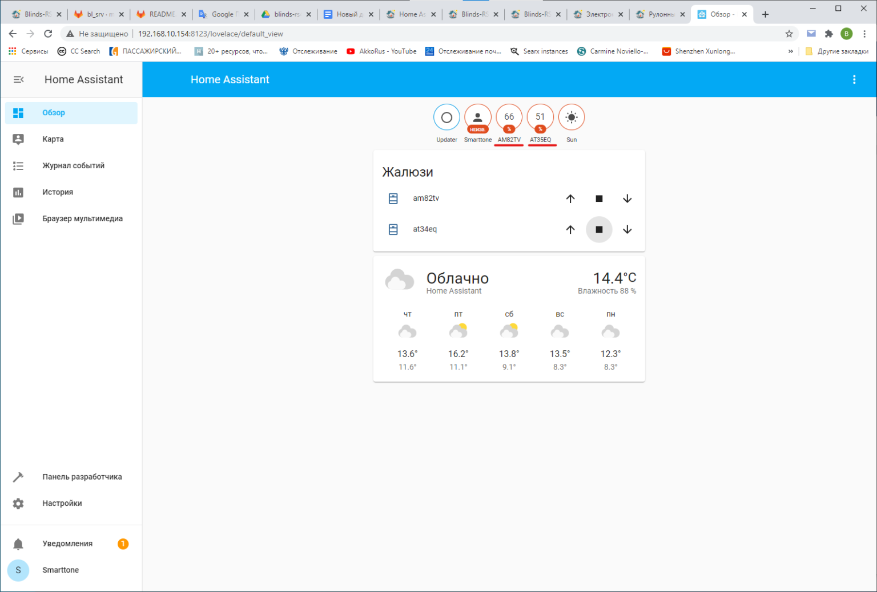Open browser extensions puzzle icon

[829, 34]
